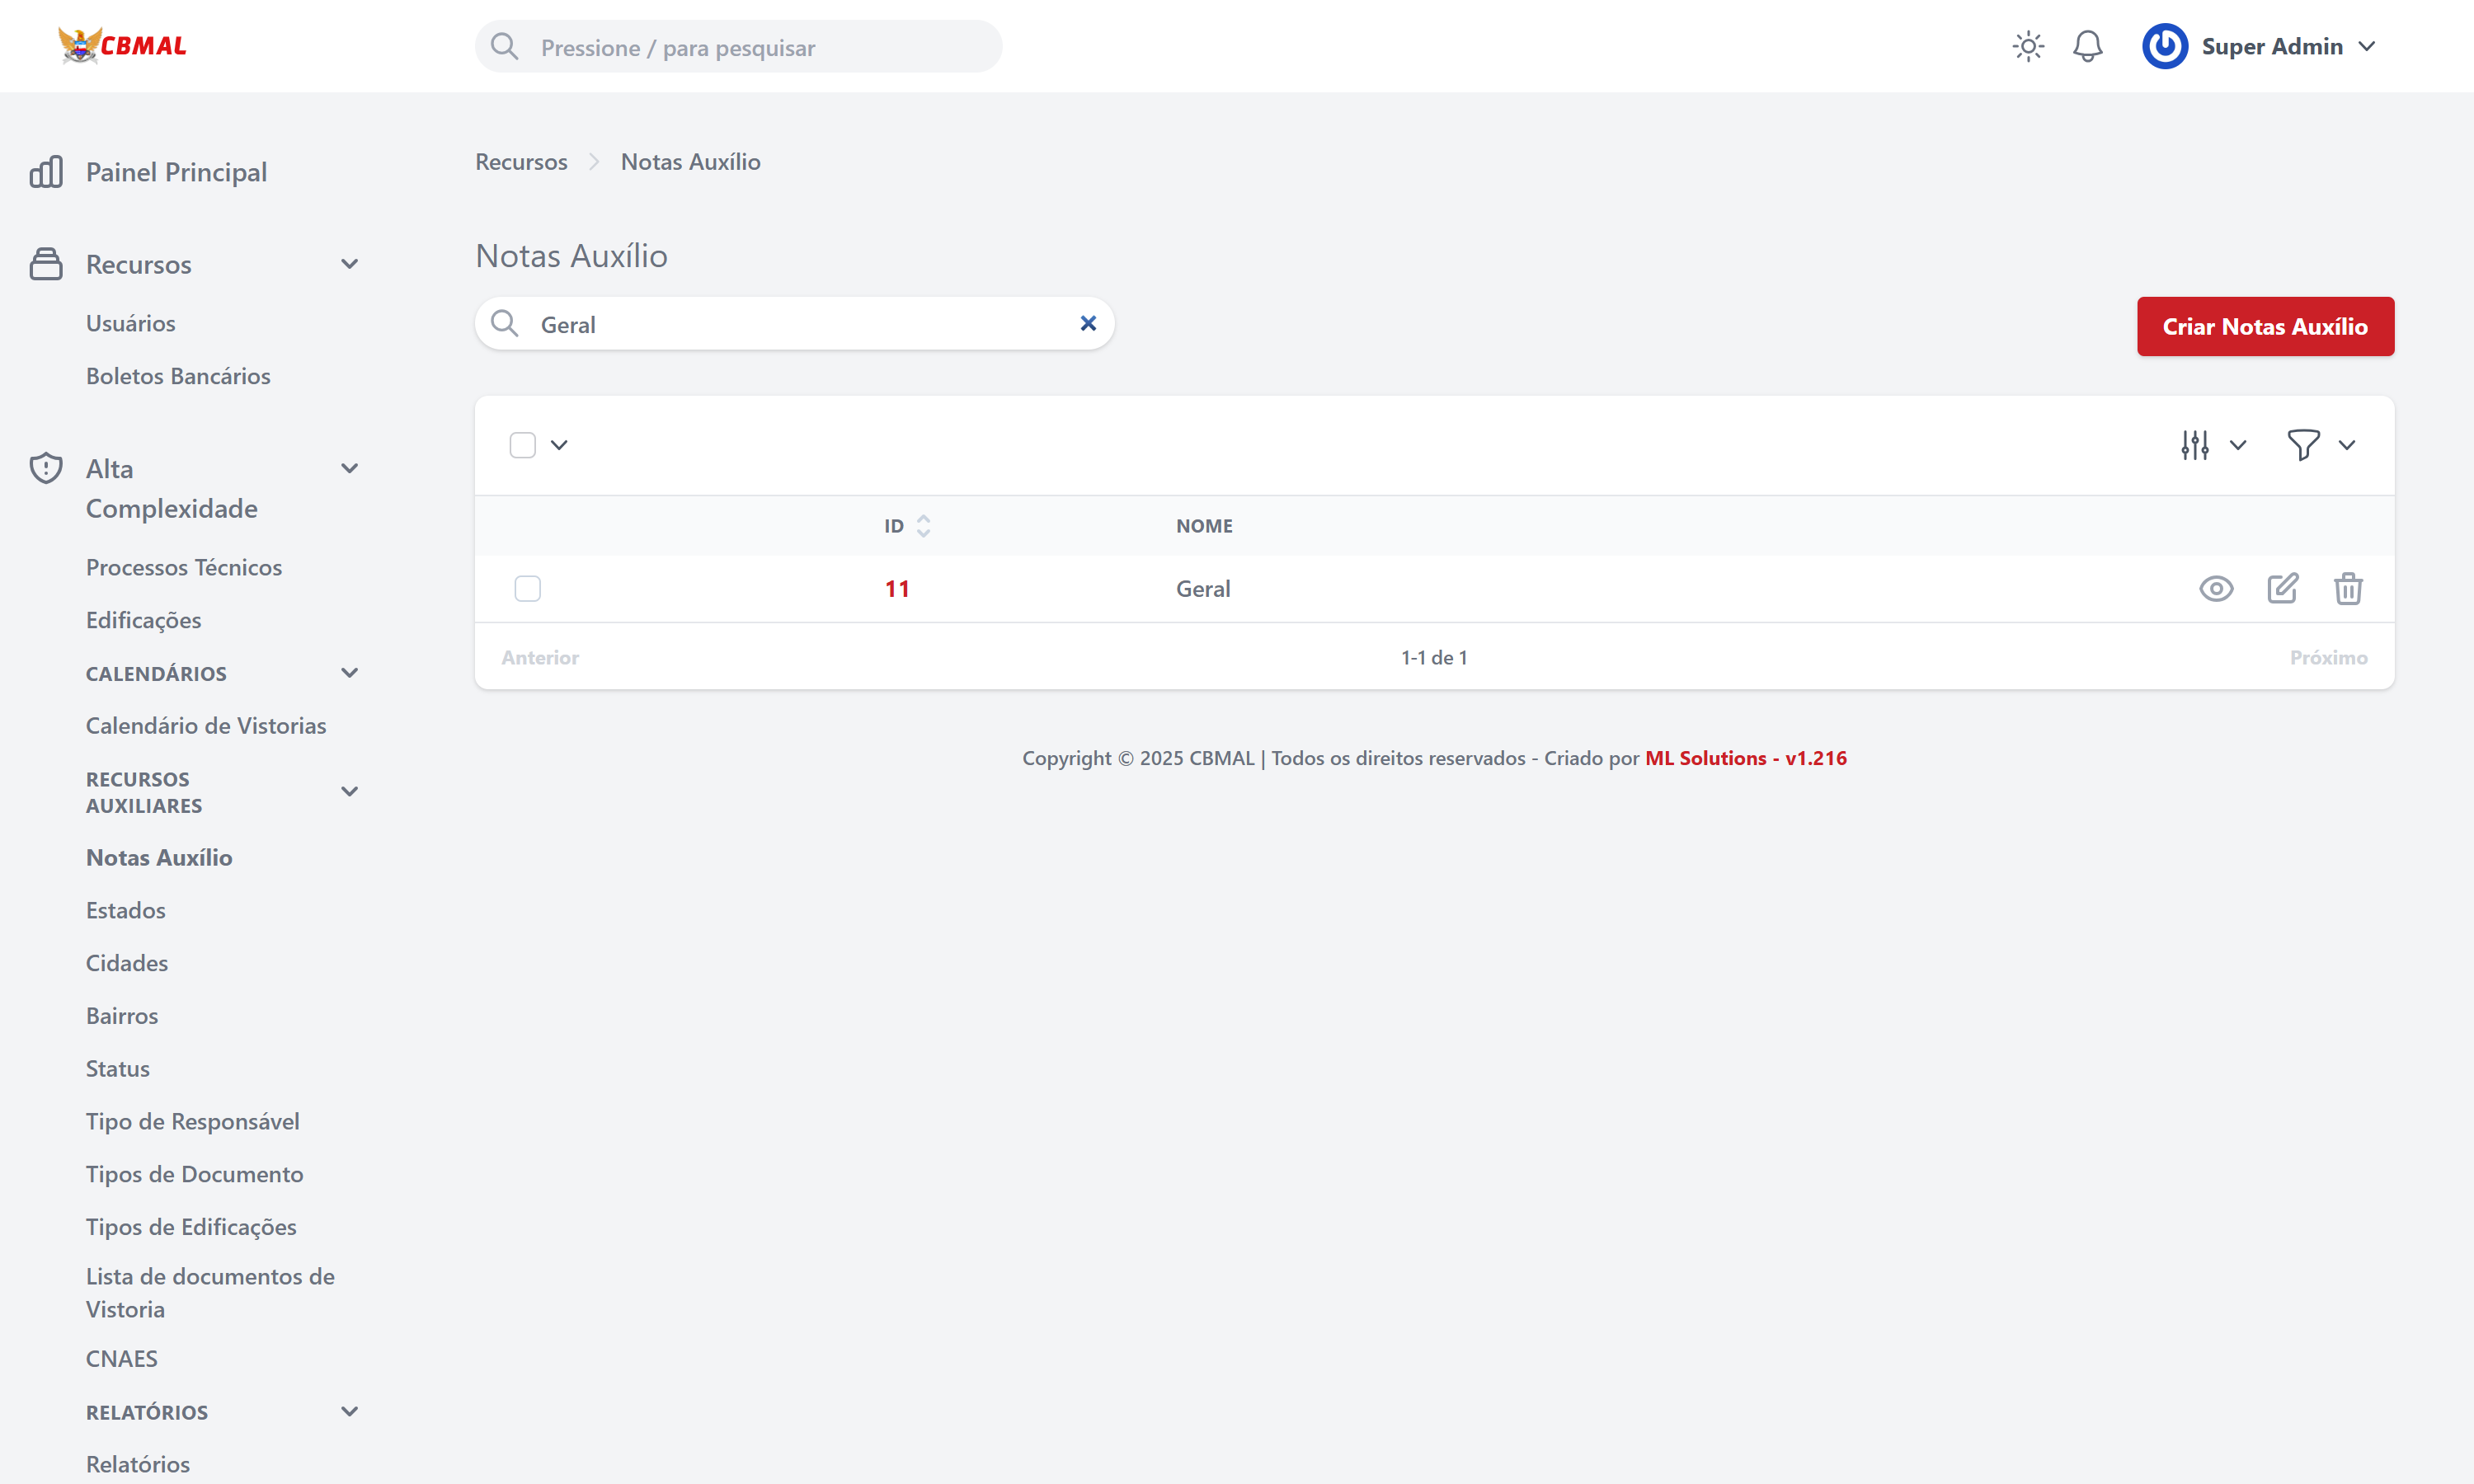Edit the Geral record with the pencil icon

pyautogui.click(x=2283, y=589)
